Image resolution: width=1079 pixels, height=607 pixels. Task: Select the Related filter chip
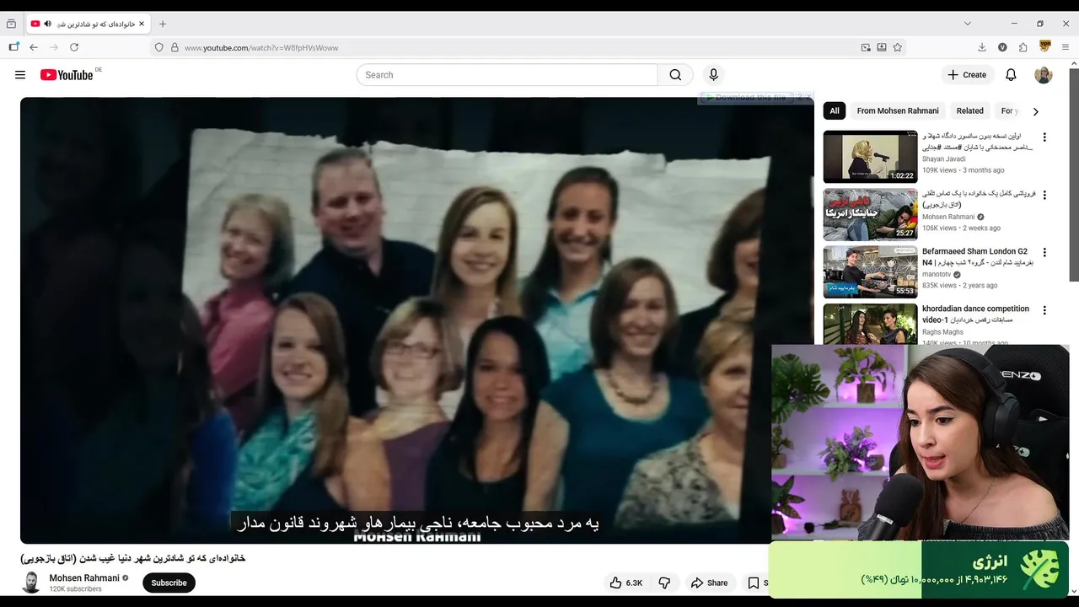pos(970,110)
